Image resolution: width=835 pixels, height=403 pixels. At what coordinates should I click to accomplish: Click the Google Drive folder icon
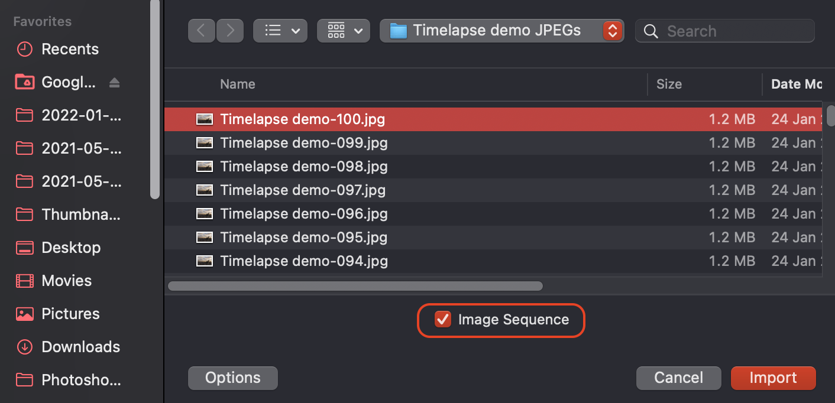pos(24,82)
